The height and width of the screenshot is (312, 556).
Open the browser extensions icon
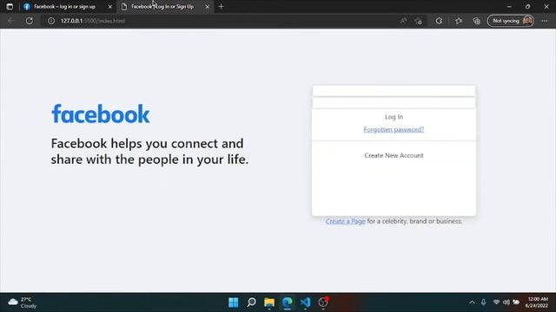[439, 21]
